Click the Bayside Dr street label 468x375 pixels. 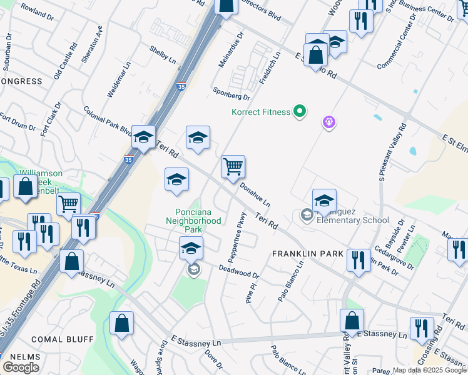395,234
